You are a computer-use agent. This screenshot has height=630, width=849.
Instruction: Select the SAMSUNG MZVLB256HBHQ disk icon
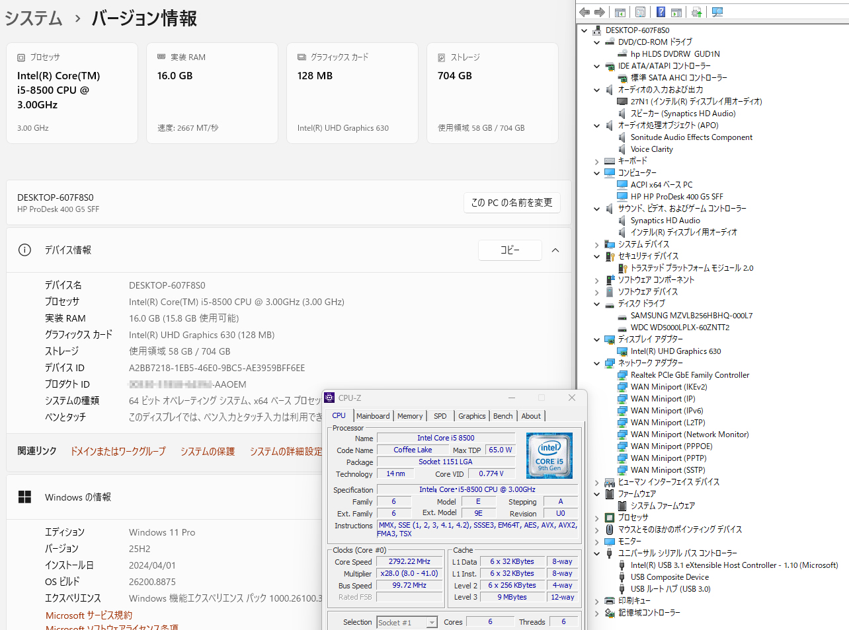(x=622, y=316)
